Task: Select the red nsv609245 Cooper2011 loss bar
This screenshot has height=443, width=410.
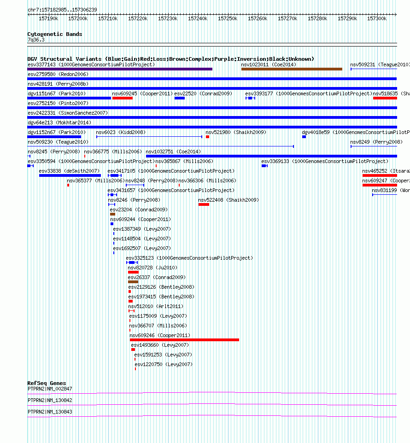Action: pos(123,98)
